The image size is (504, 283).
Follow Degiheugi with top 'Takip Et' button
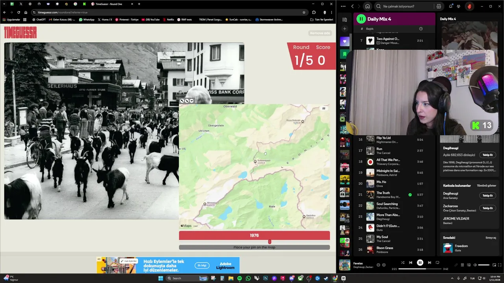click(487, 155)
